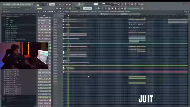This screenshot has height=107, width=190.
Task: Click the Render/export audio icon
Action: 136,4
